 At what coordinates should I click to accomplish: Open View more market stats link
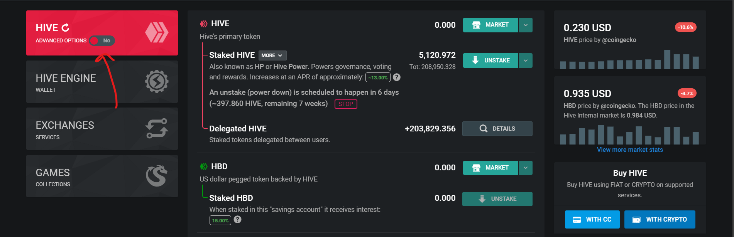[630, 150]
